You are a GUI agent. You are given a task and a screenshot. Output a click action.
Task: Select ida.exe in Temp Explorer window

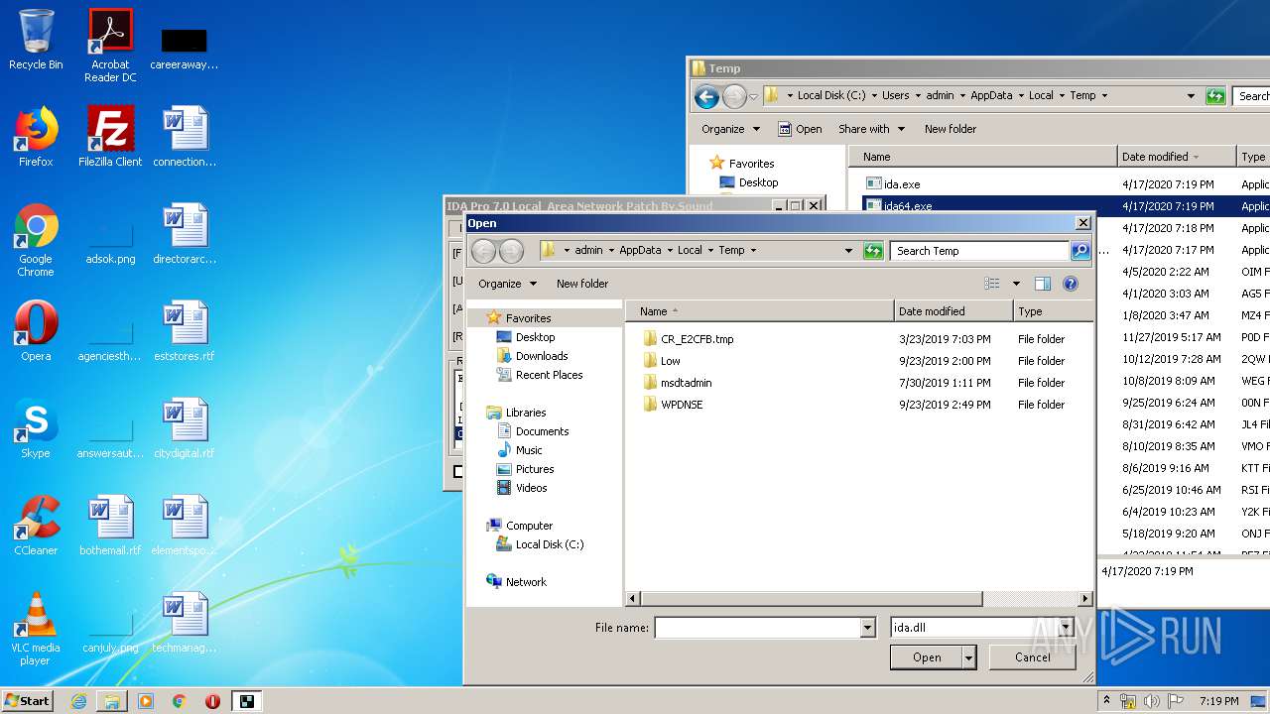[x=893, y=184]
